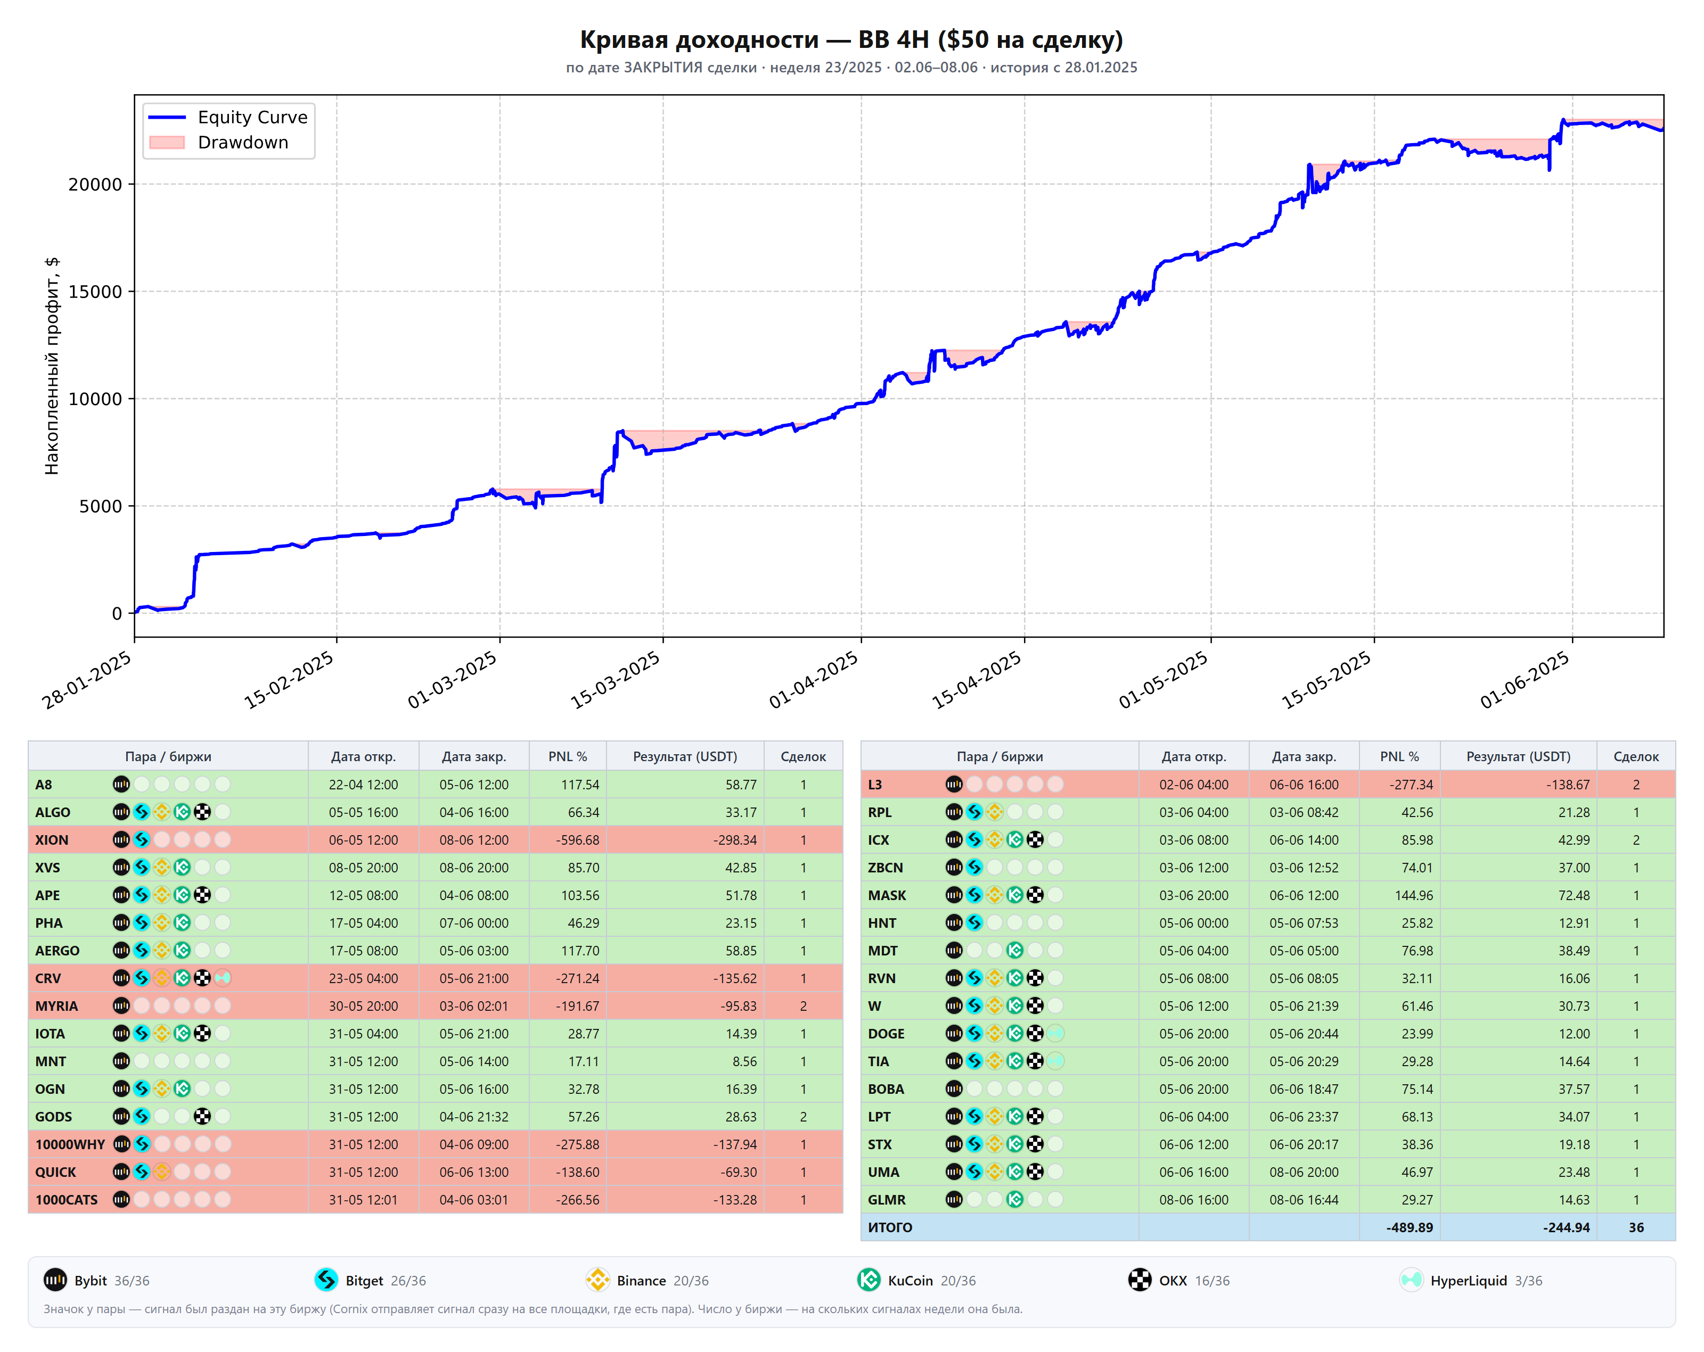Click the Bybit logo in the legend

click(x=54, y=1280)
